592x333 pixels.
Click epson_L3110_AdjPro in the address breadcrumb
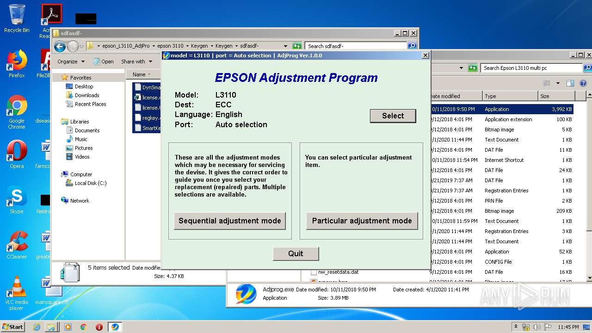(126, 46)
